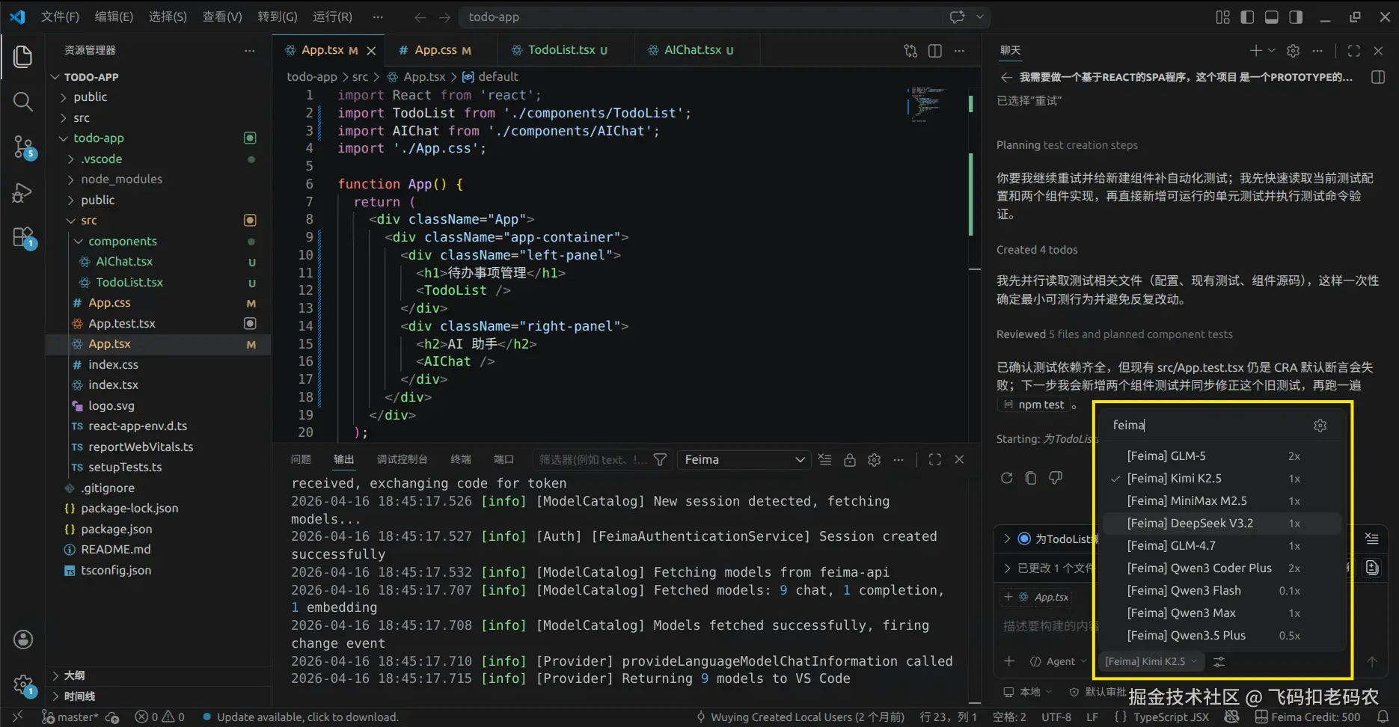Open the Search view in activity bar

click(x=23, y=102)
